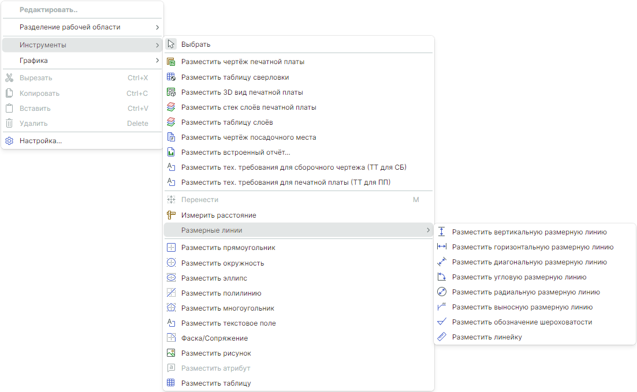The image size is (637, 392).
Task: Click the drill table icon
Action: click(x=171, y=77)
